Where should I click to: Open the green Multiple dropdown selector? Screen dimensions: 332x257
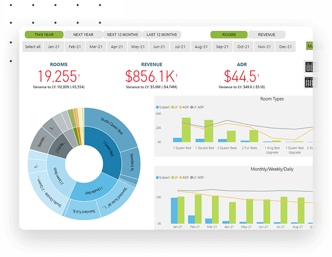310,46
